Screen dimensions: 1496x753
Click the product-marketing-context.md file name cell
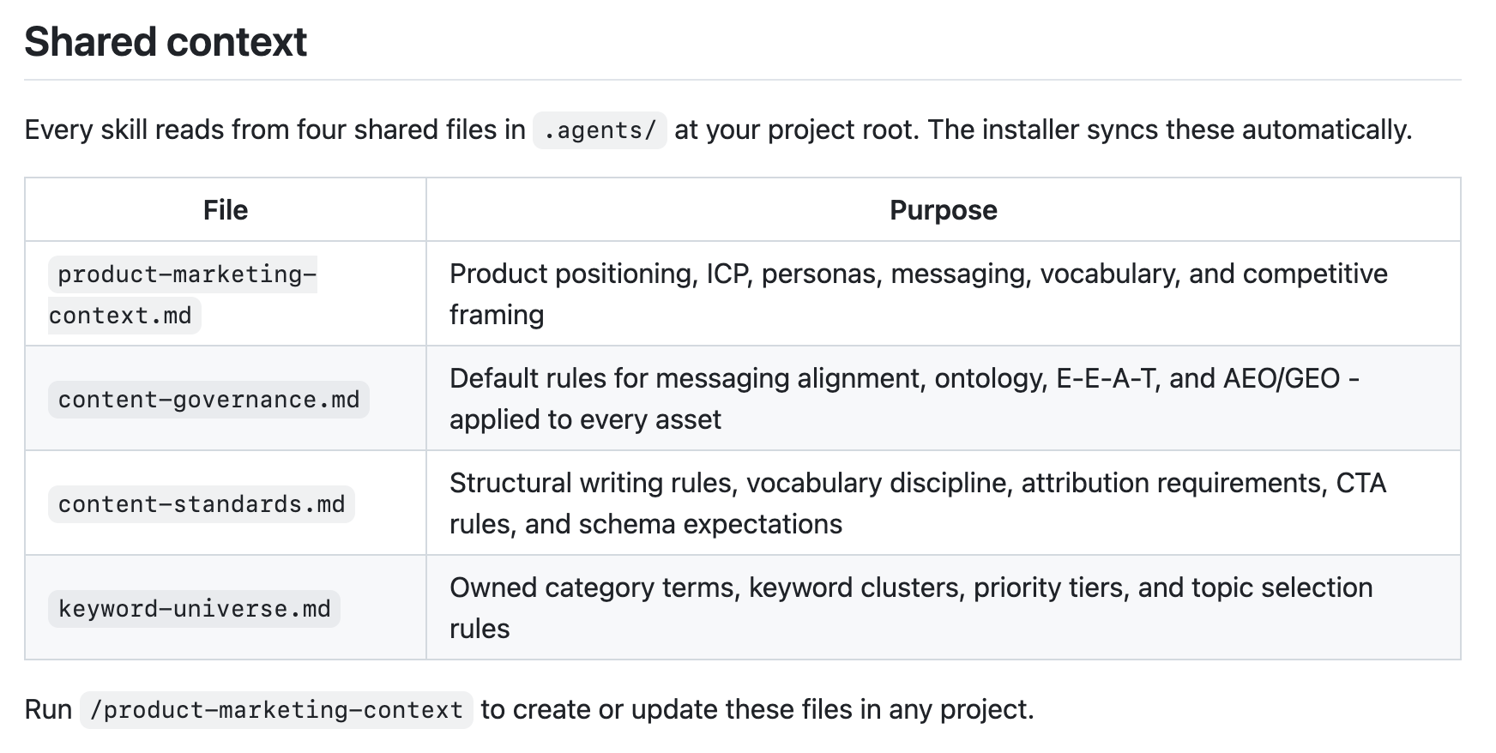pyautogui.click(x=182, y=294)
